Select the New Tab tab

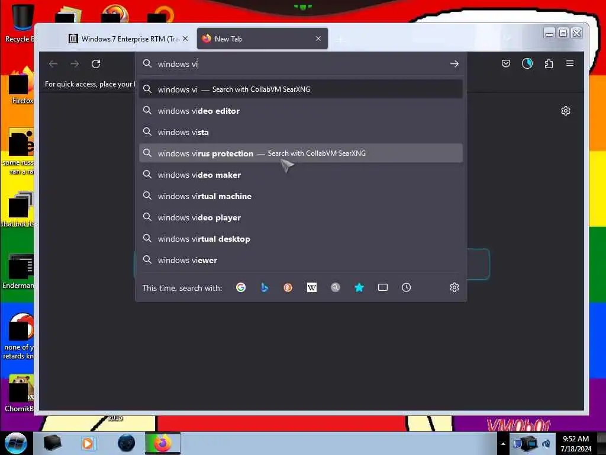pyautogui.click(x=262, y=39)
